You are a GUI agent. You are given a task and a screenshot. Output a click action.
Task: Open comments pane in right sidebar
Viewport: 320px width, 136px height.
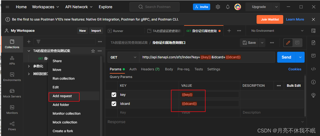pyautogui.click(x=313, y=56)
